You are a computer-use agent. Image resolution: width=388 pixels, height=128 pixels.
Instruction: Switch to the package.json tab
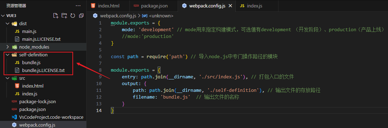click(x=154, y=6)
